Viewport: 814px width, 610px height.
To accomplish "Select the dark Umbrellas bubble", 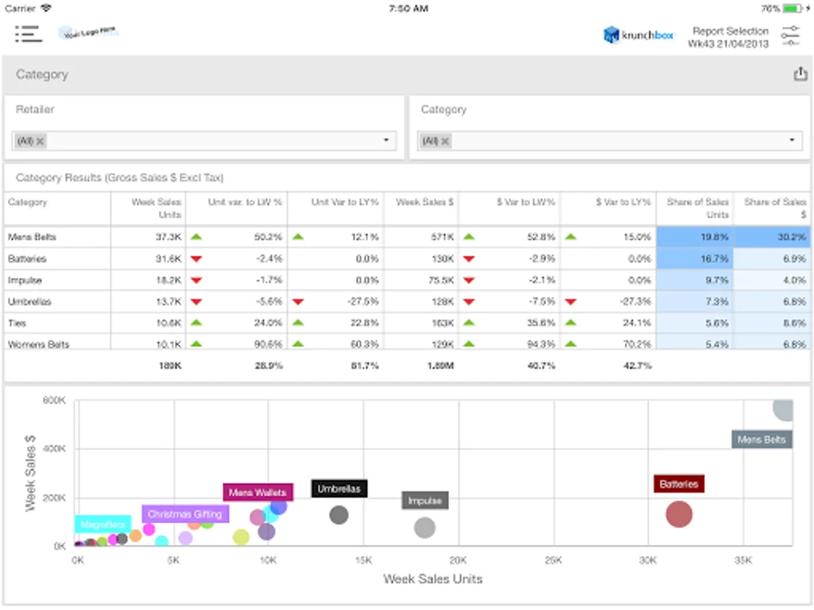I will point(338,514).
